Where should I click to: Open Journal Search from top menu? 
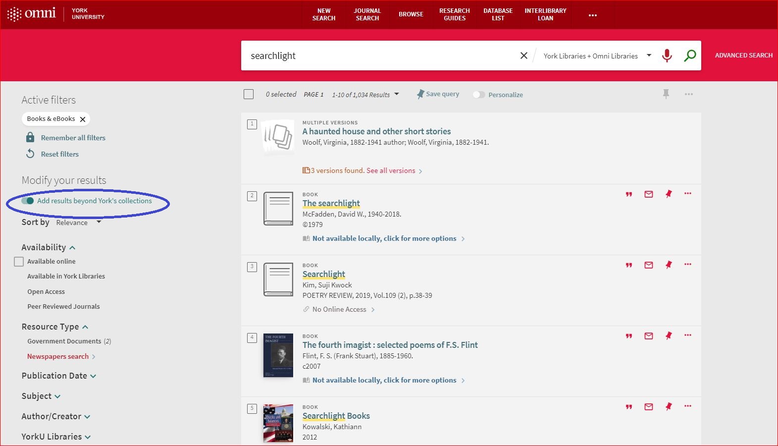tap(367, 14)
